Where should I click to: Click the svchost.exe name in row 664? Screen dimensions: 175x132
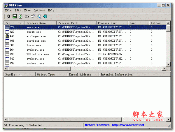click(x=35, y=50)
